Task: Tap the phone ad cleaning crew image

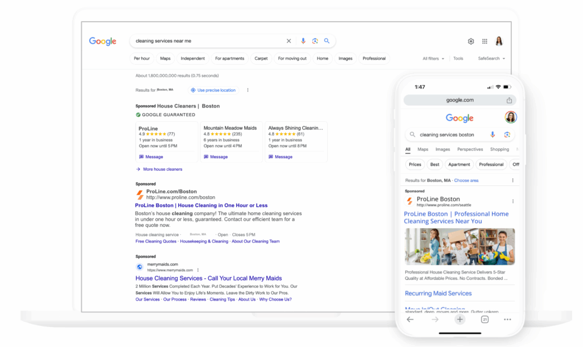Action: 460,247
